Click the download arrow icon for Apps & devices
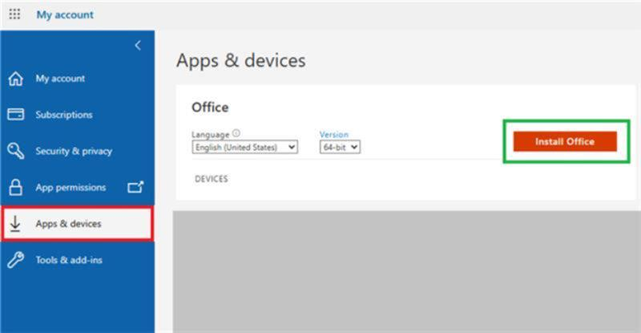The height and width of the screenshot is (333, 641). tap(15, 224)
